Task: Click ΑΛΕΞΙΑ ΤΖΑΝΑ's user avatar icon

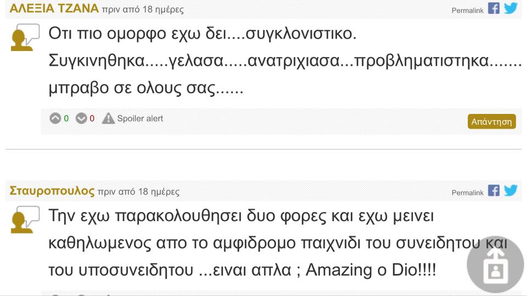Action: pos(25,37)
